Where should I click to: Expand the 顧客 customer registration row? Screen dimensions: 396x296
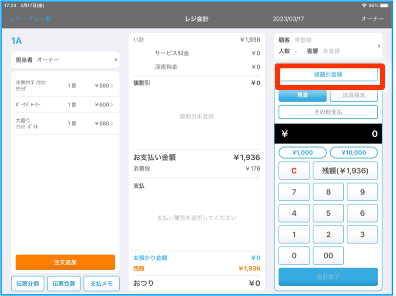coord(328,46)
